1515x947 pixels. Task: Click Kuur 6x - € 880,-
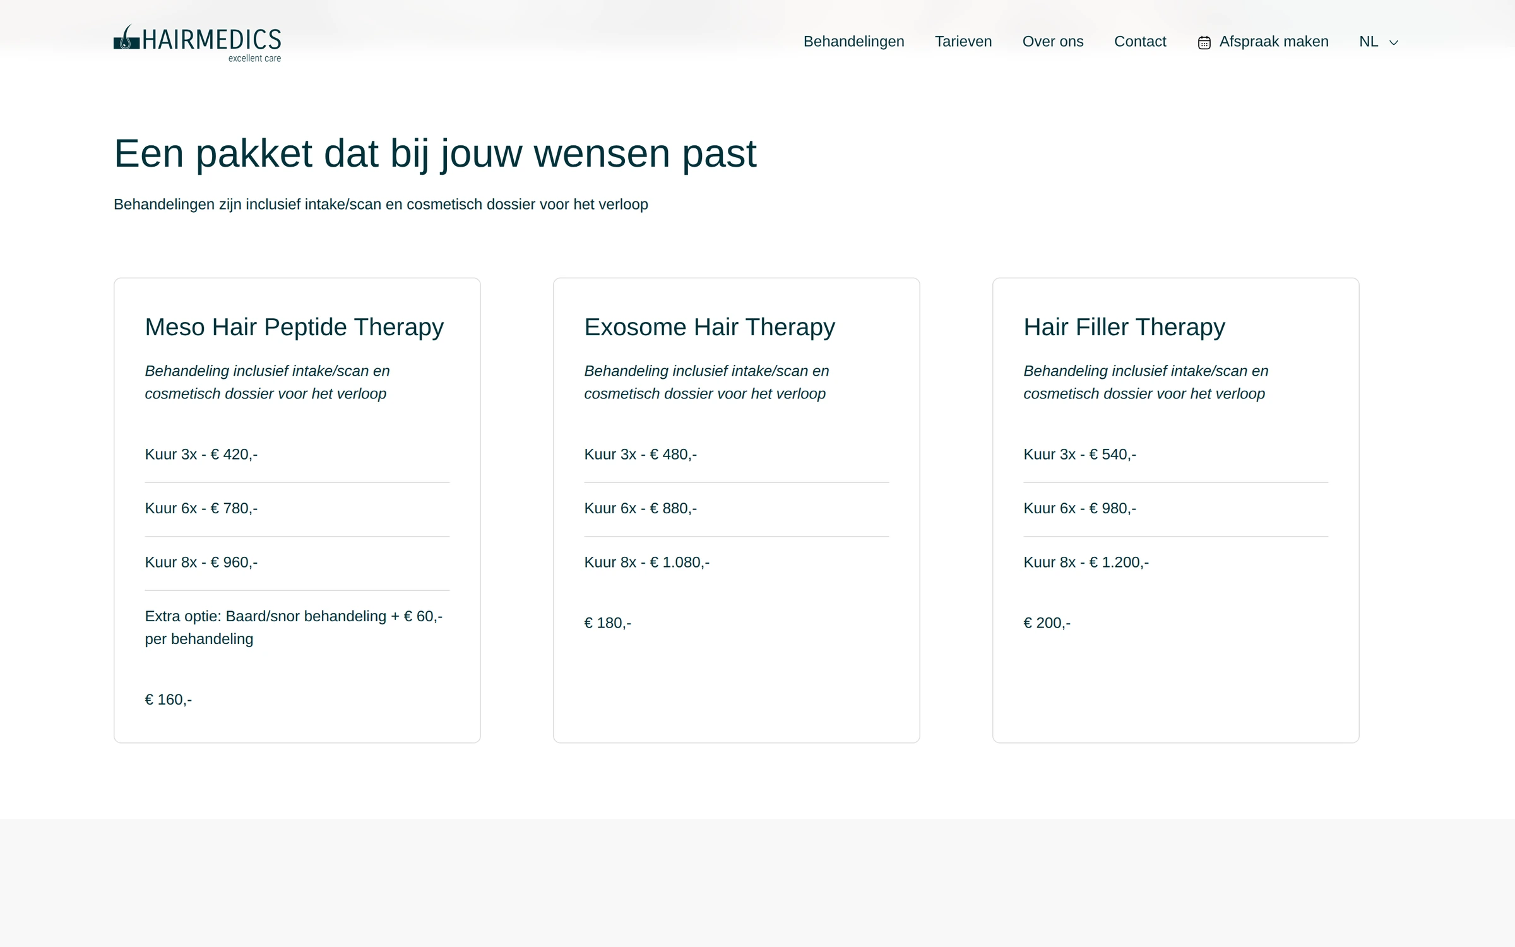(641, 508)
